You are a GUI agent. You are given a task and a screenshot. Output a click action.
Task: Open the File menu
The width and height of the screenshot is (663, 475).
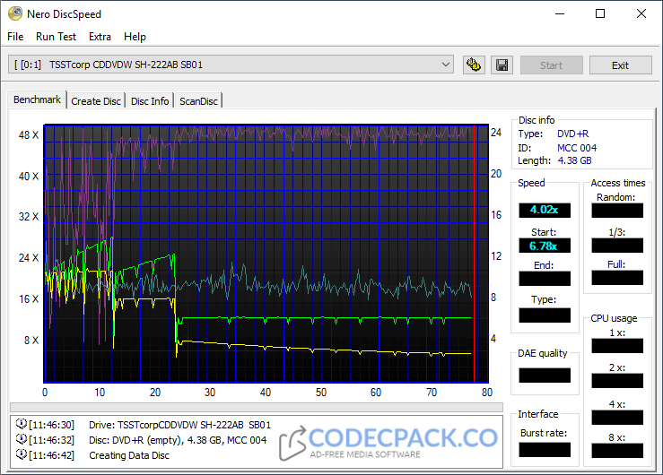point(15,37)
